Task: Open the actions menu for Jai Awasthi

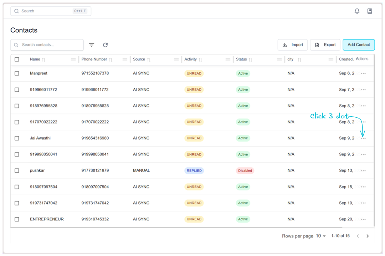Action: pos(363,138)
